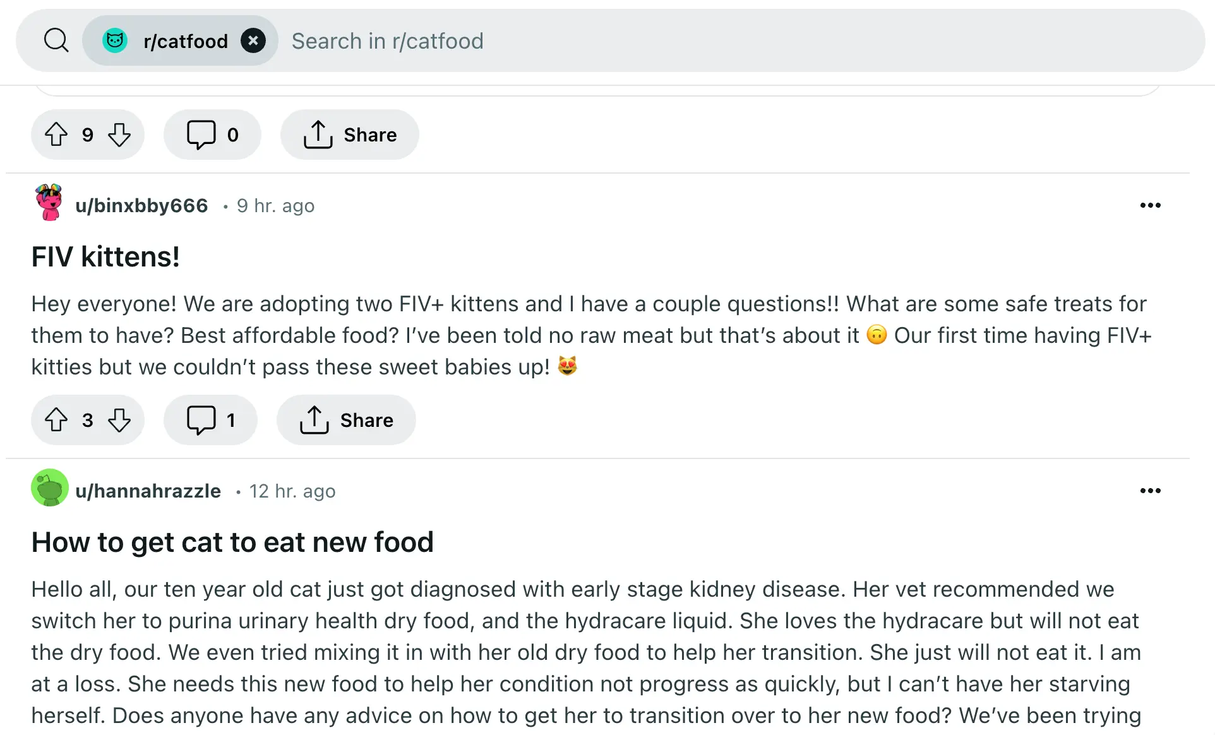The image size is (1215, 735).
Task: Visit u/hannahrazzle user profile link
Action: pyautogui.click(x=148, y=491)
